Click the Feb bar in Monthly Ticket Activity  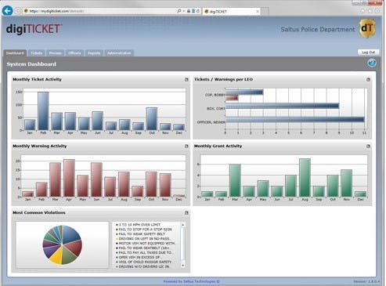tap(43, 111)
